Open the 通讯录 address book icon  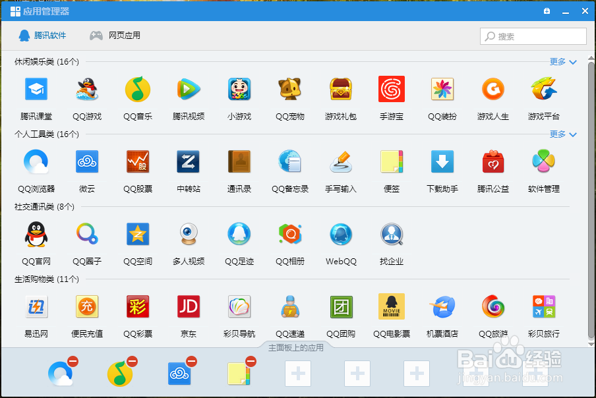tap(239, 162)
